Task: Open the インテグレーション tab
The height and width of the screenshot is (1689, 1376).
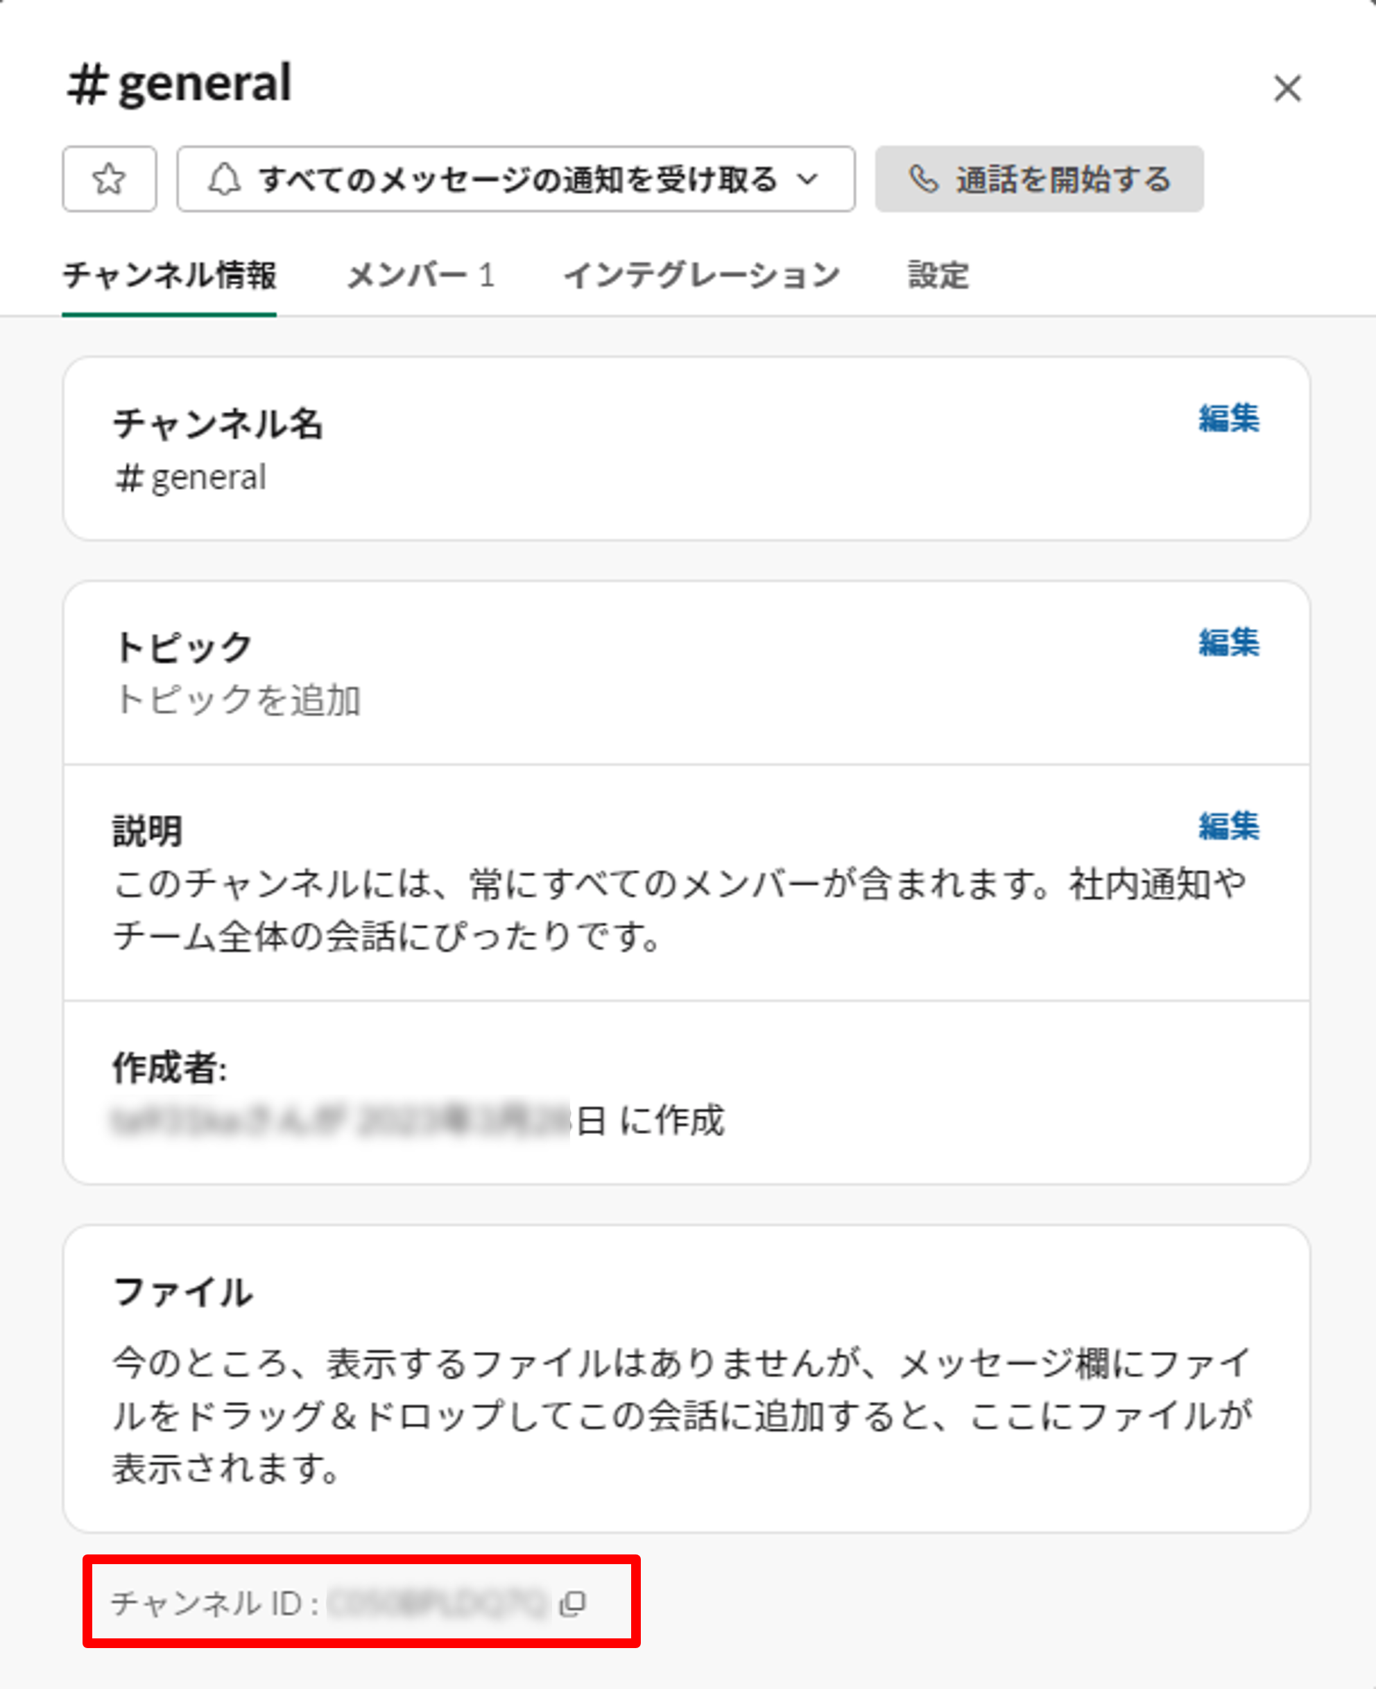Action: pyautogui.click(x=701, y=276)
